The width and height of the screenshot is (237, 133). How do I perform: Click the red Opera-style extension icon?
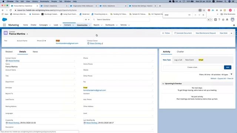tap(209, 10)
